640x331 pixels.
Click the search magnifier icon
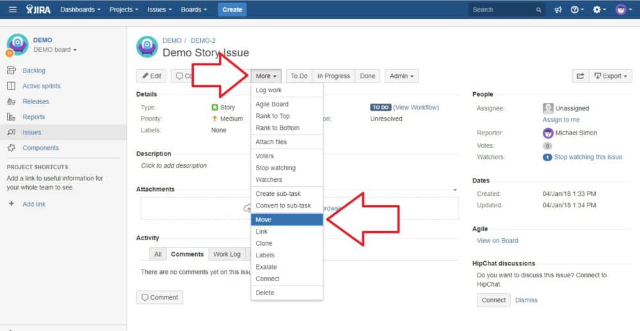(x=539, y=10)
